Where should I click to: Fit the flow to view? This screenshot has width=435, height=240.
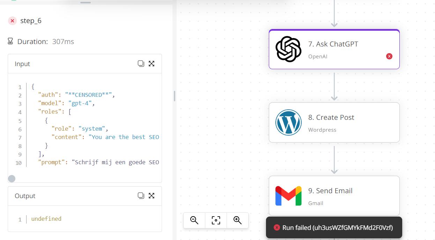(x=216, y=220)
